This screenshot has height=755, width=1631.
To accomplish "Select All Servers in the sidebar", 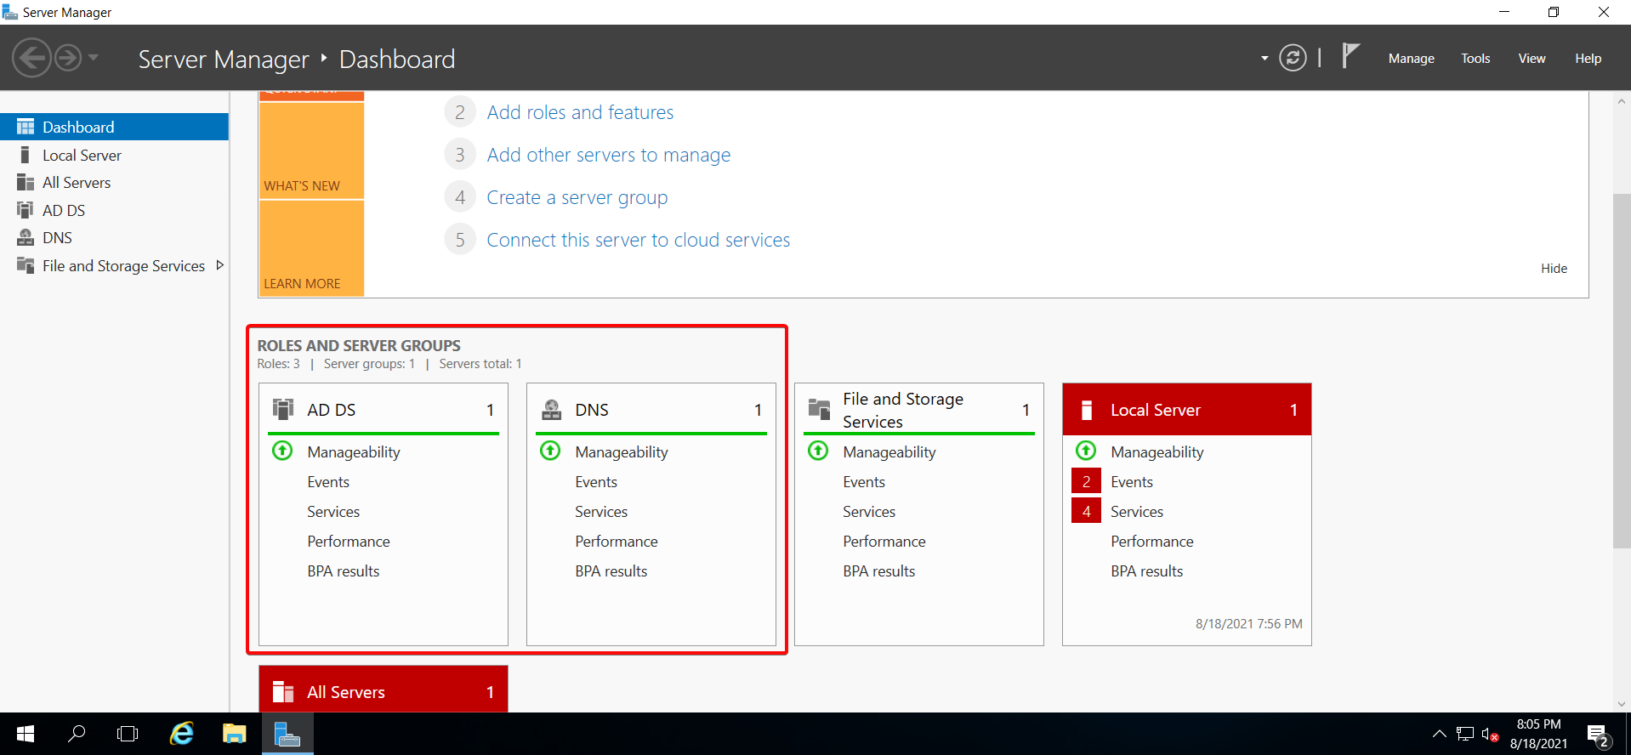I will tap(114, 182).
